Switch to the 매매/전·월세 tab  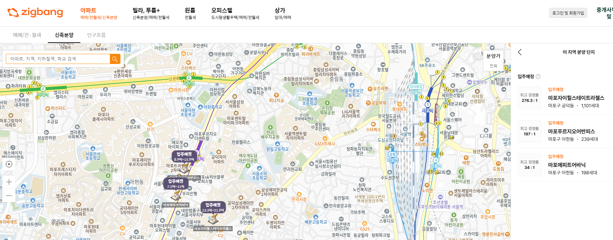coord(27,35)
